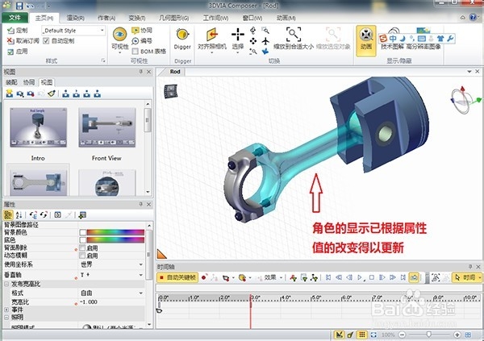The width and height of the screenshot is (484, 341).
Task: Click the 选择 crosshair tool
Action: [x=238, y=34]
